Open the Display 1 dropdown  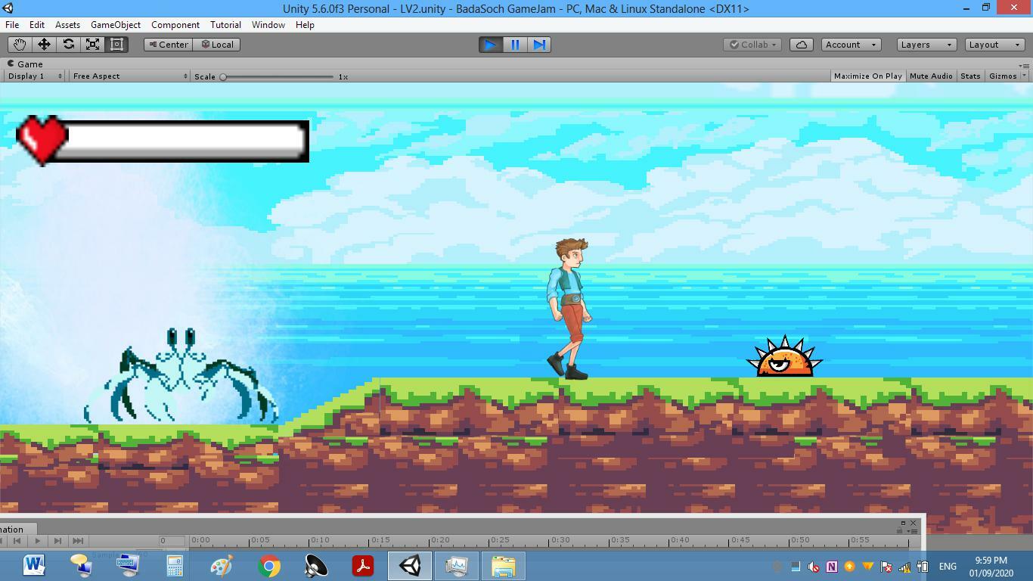coord(34,76)
